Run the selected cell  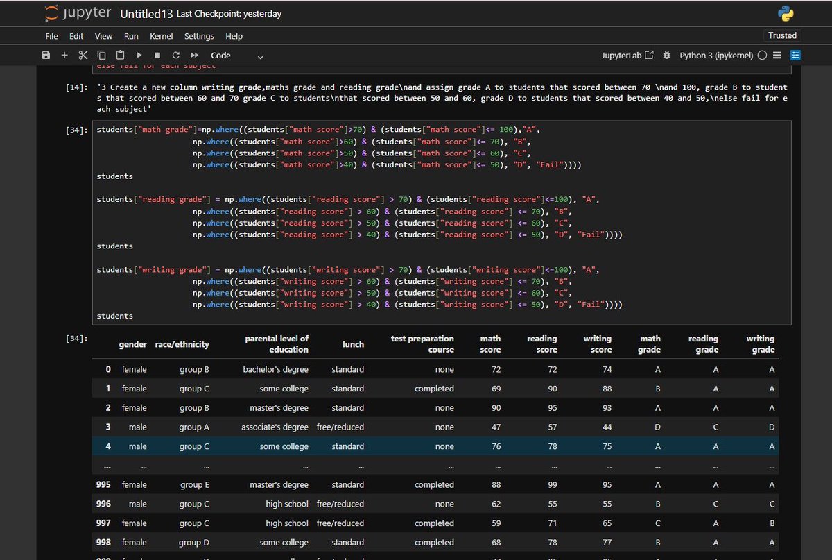[x=139, y=56]
